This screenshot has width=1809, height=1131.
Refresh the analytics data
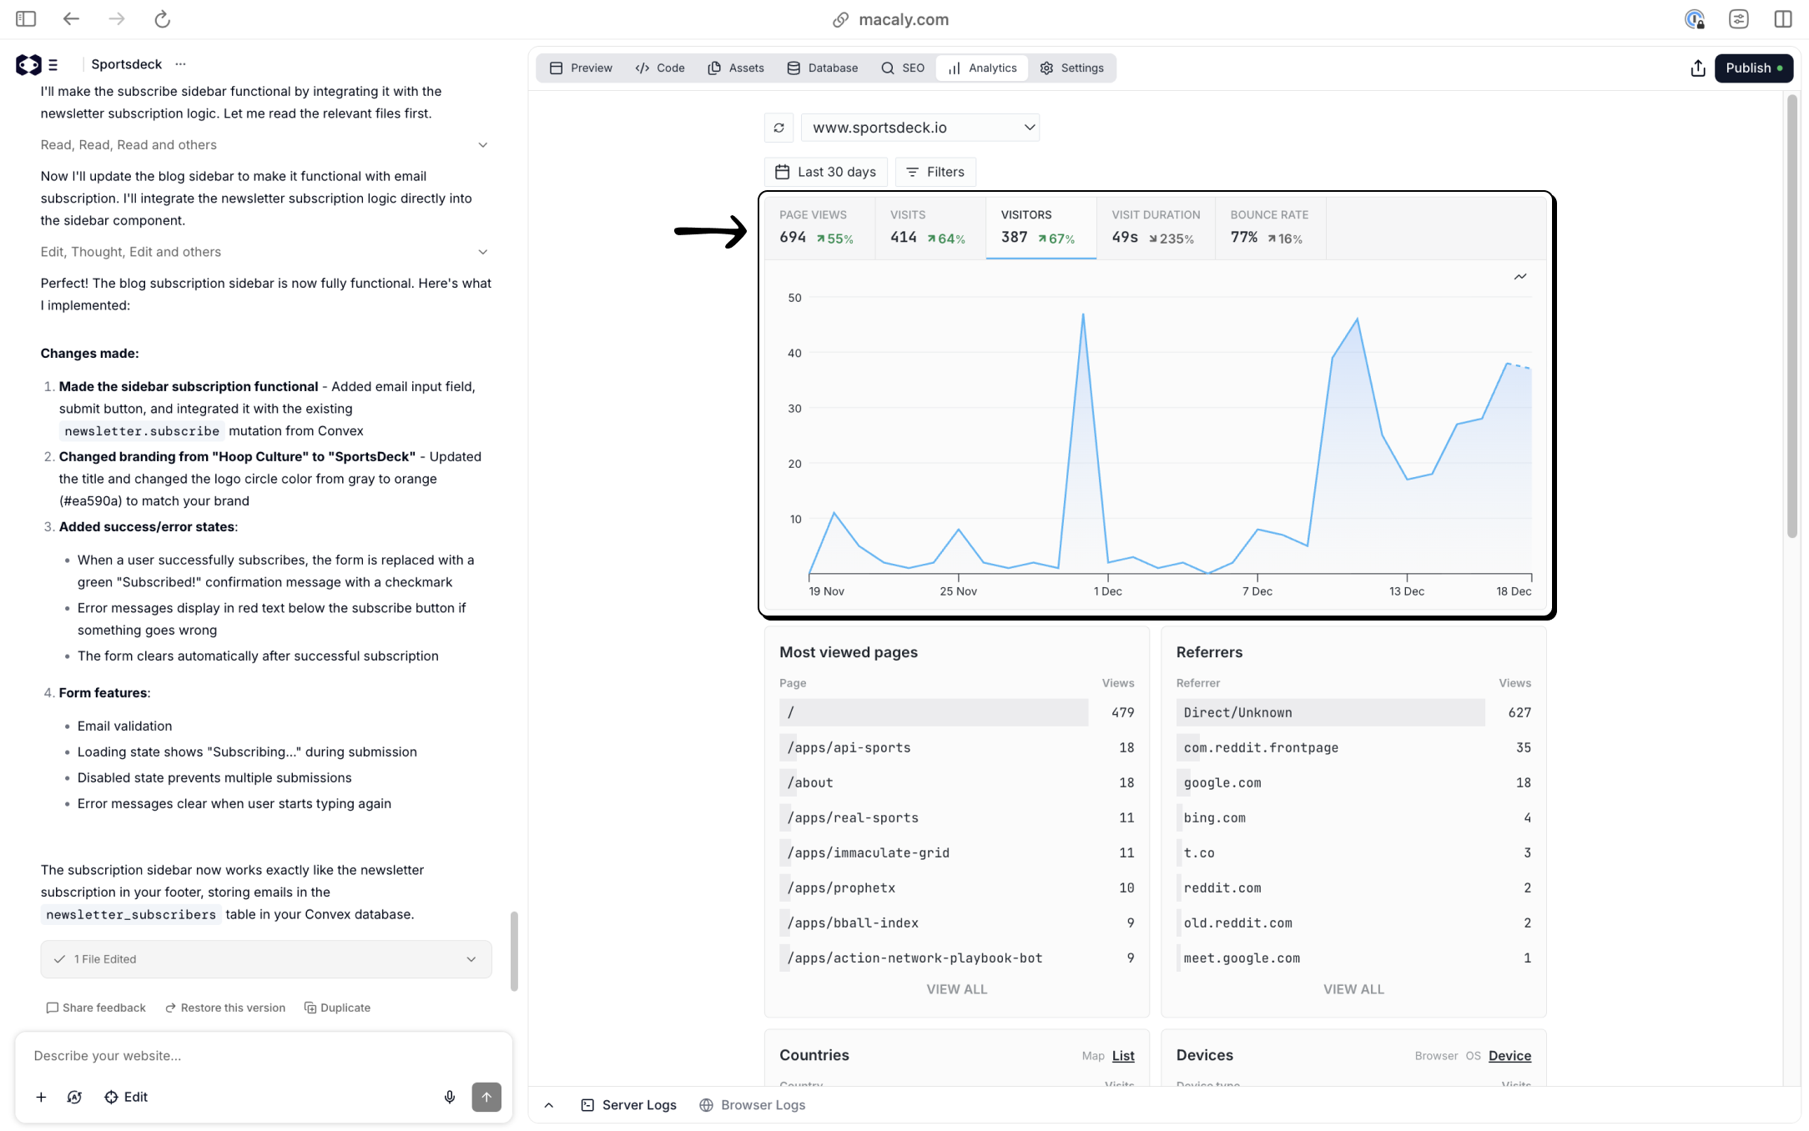(779, 127)
